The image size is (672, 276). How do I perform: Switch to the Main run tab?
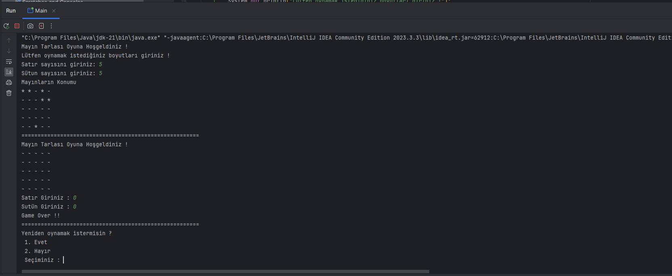[x=37, y=11]
